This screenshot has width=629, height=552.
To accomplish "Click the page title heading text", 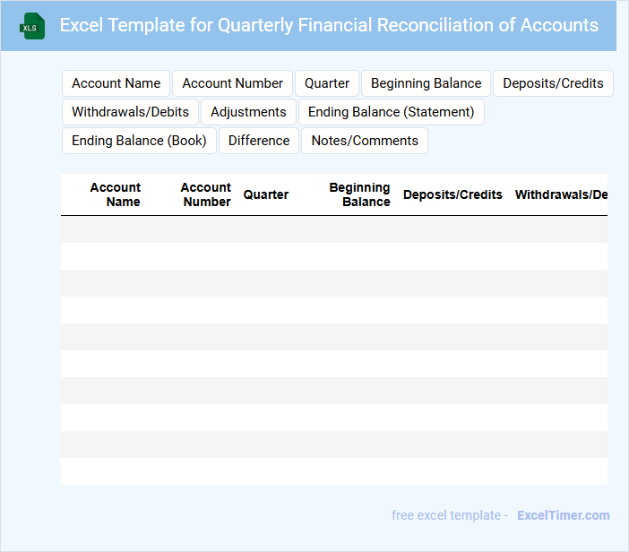I will (x=329, y=25).
